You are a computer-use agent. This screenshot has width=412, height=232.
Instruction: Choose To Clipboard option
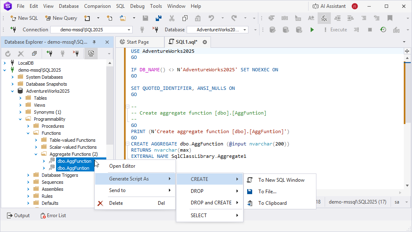pyautogui.click(x=280, y=203)
